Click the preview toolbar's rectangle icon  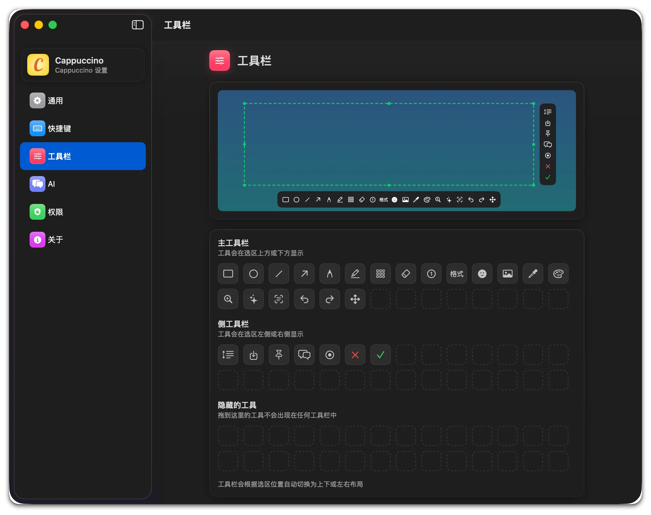click(x=286, y=200)
